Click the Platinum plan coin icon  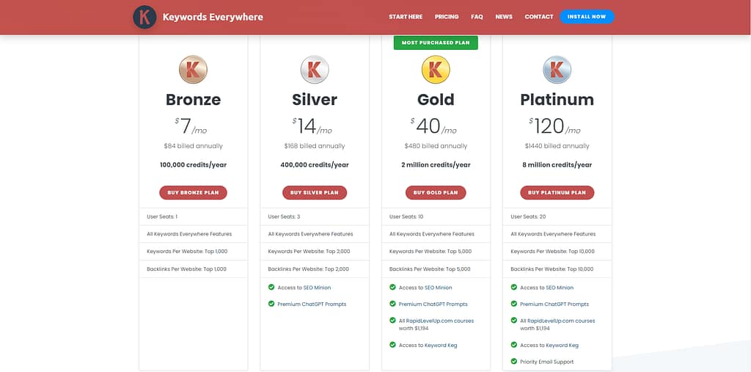[557, 70]
